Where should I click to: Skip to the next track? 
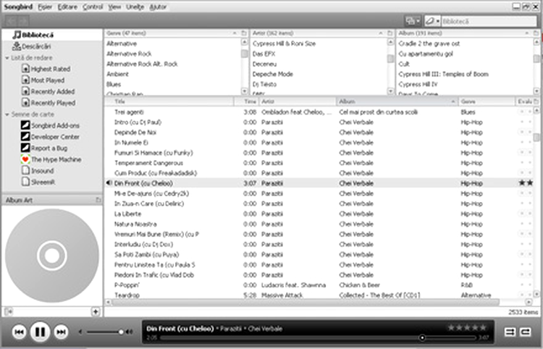61,332
